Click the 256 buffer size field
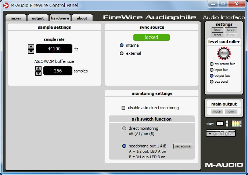This screenshot has height=175, width=248. tap(58, 71)
